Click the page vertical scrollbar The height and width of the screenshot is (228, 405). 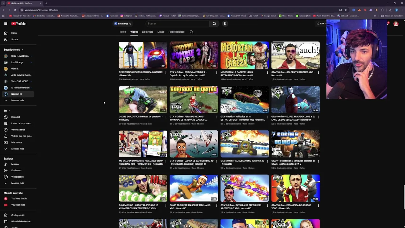404,197
